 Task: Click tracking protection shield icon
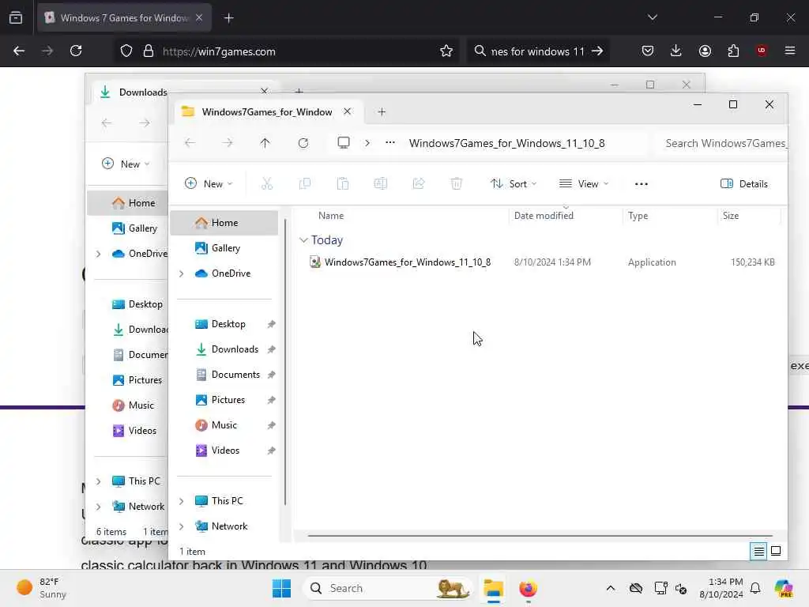pyautogui.click(x=126, y=51)
